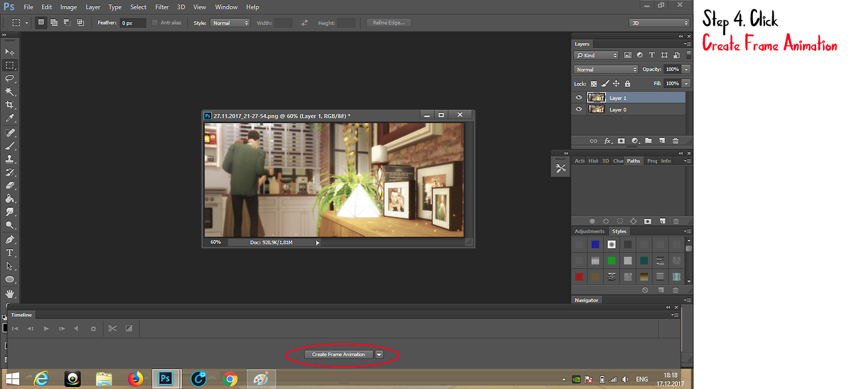Enable the Anti-alias checkbox
The width and height of the screenshot is (850, 389).
click(x=155, y=23)
